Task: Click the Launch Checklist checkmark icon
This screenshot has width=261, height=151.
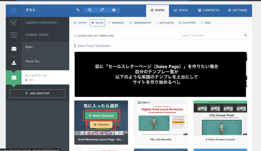Action: pos(14,22)
